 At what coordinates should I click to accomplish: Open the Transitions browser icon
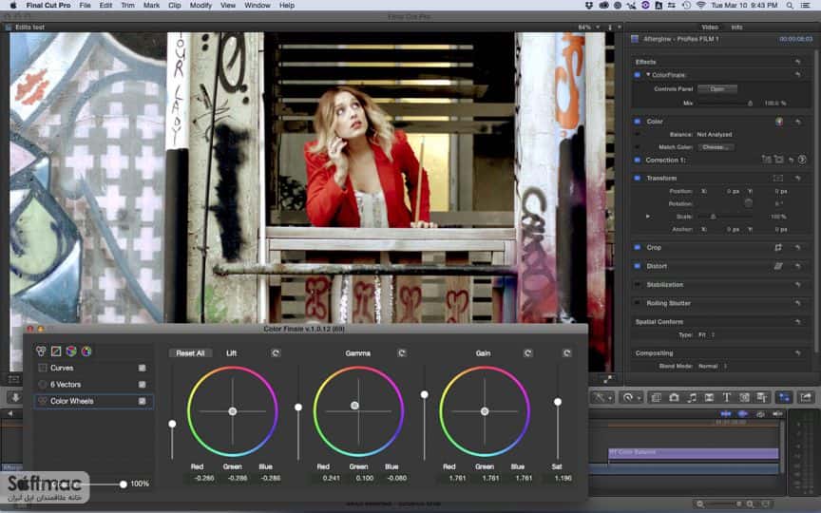coord(709,398)
